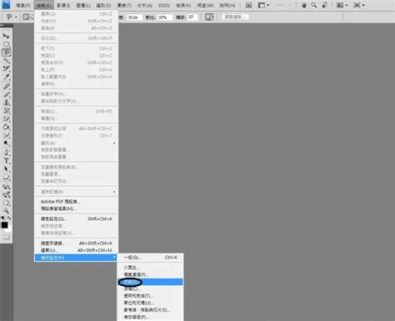This screenshot has width=395, height=321.
Task: Select the Crop tool
Action: click(x=6, y=68)
